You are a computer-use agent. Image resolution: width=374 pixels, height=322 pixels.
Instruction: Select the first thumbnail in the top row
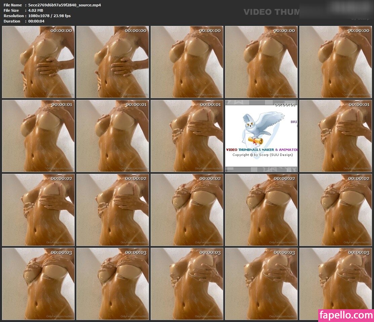pos(38,62)
